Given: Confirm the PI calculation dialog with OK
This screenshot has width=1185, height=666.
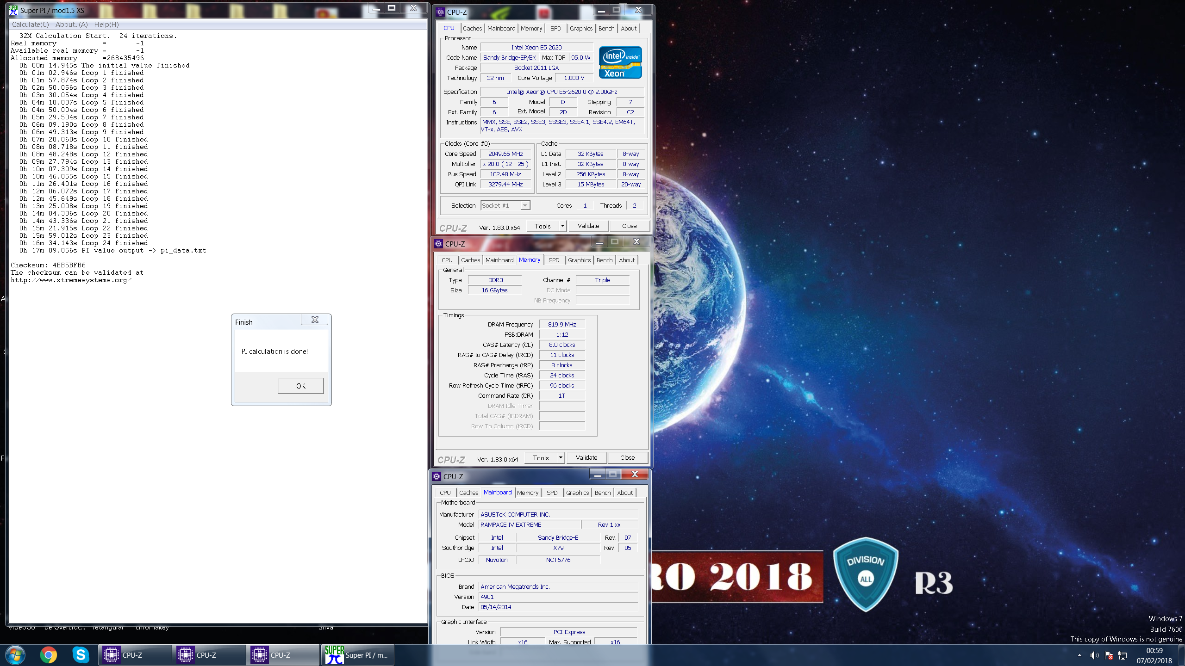Looking at the screenshot, I should point(300,386).
